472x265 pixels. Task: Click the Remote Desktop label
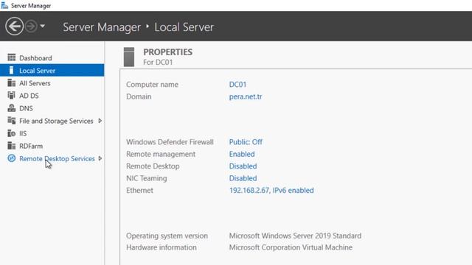click(153, 166)
